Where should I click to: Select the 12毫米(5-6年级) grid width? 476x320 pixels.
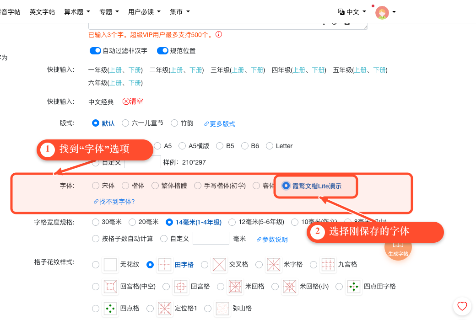pos(232,222)
